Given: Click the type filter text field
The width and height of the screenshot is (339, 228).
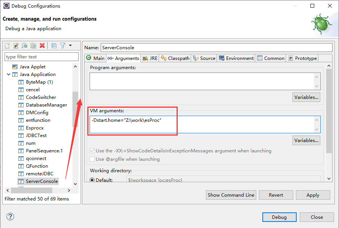Looking at the screenshot, I should tap(41, 57).
